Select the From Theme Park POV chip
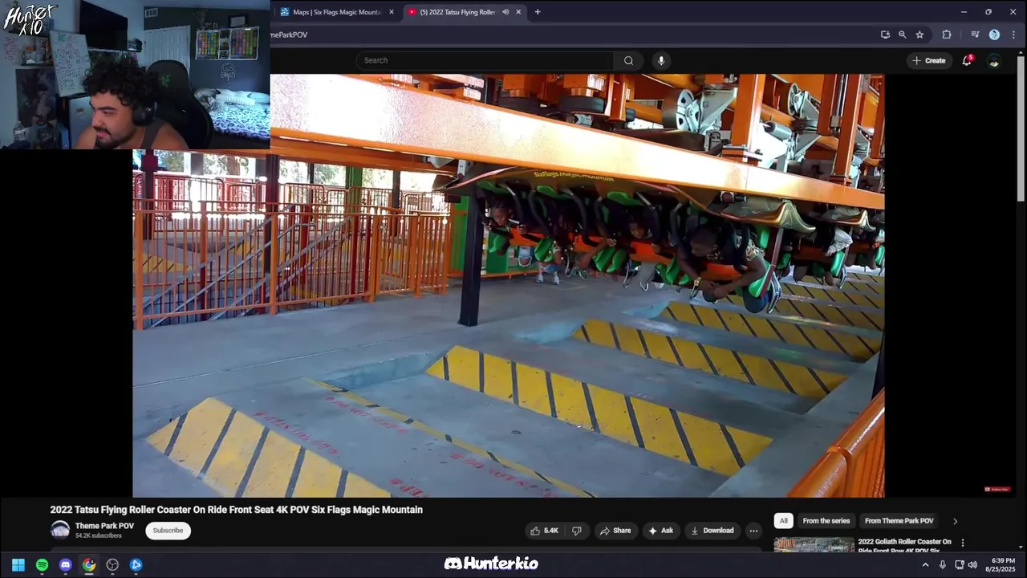This screenshot has width=1027, height=578. pyautogui.click(x=899, y=521)
